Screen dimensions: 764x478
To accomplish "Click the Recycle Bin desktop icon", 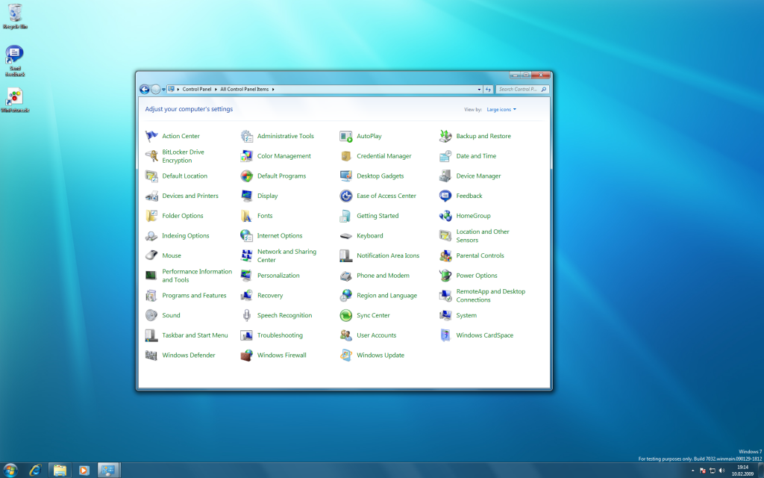I will [x=15, y=16].
